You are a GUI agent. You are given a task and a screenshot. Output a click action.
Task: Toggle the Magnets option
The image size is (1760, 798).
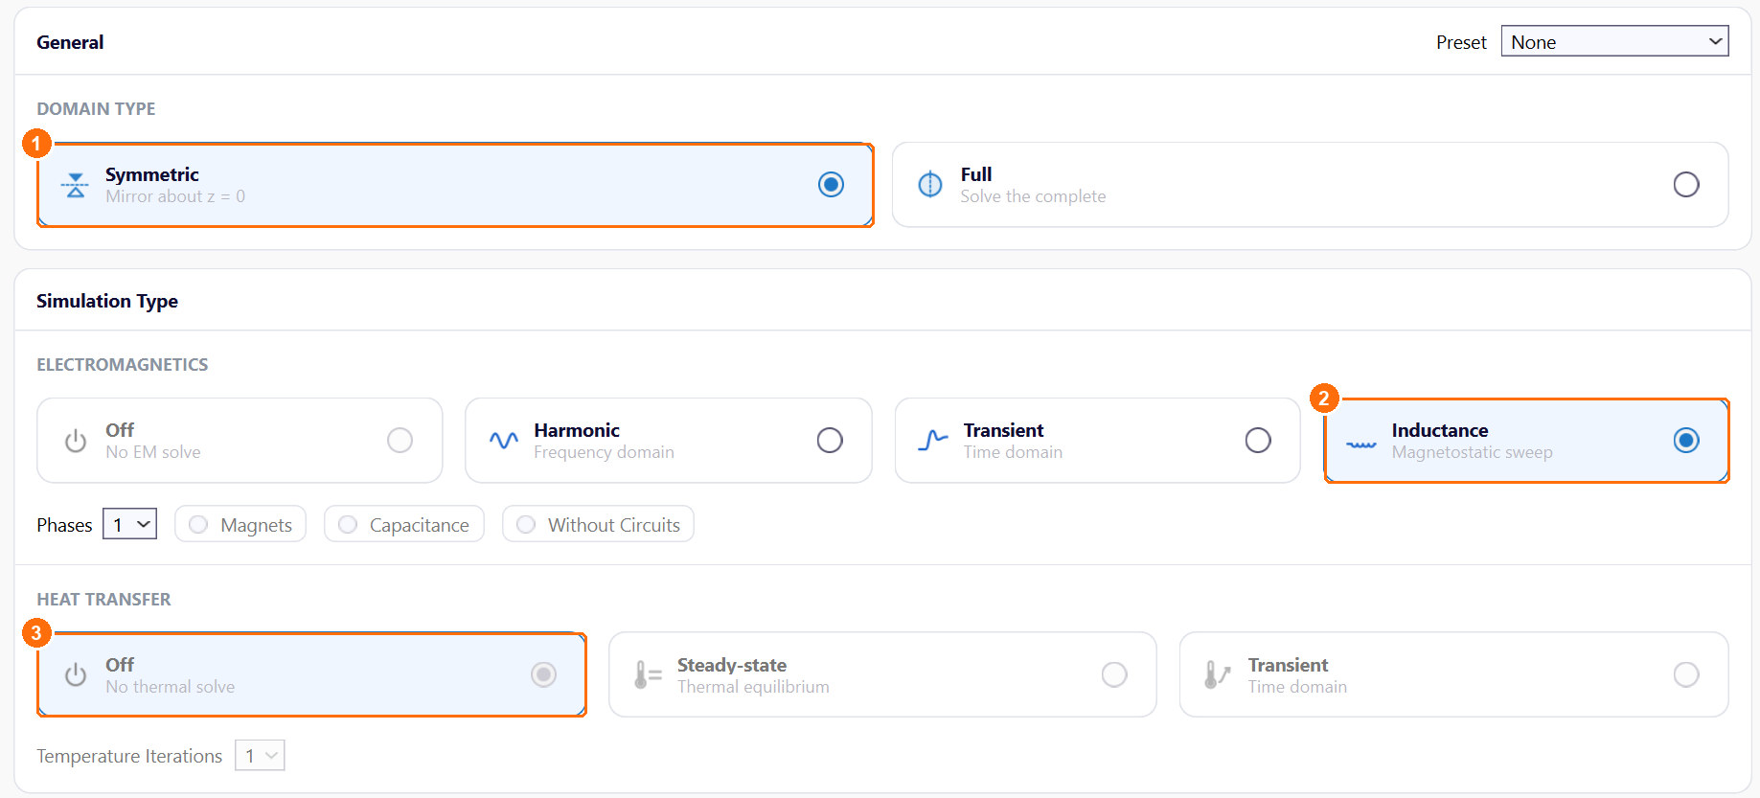tap(240, 524)
